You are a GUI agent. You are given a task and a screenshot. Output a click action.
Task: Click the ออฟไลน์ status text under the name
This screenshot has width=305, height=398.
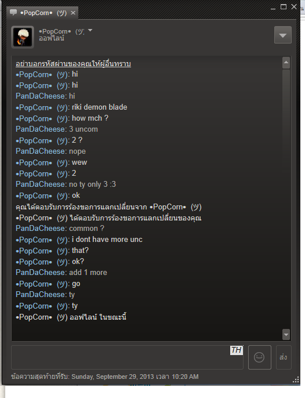pyautogui.click(x=52, y=38)
